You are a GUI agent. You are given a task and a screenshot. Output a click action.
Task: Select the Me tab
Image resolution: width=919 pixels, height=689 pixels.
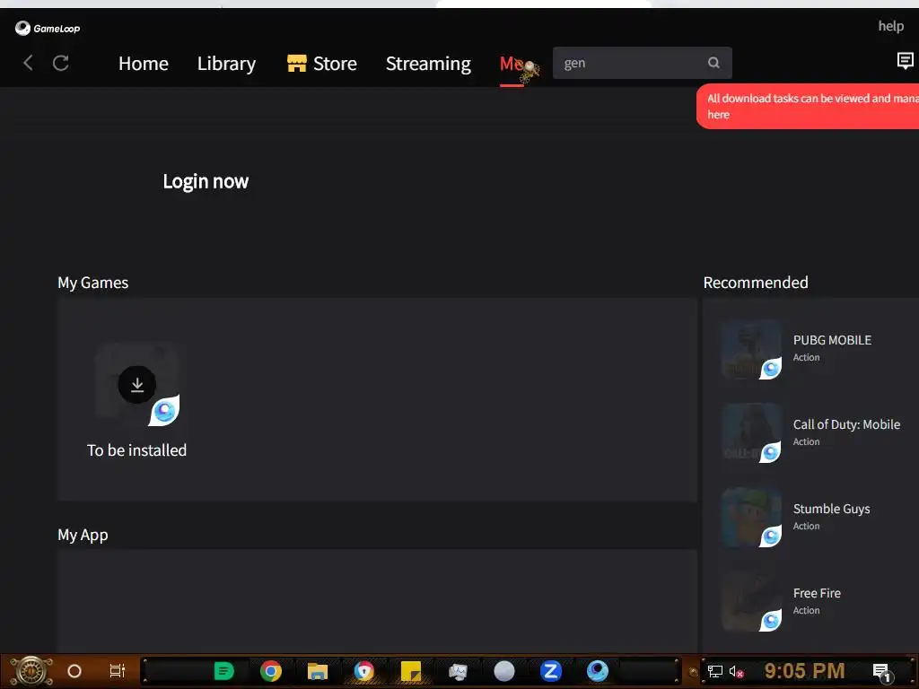512,64
